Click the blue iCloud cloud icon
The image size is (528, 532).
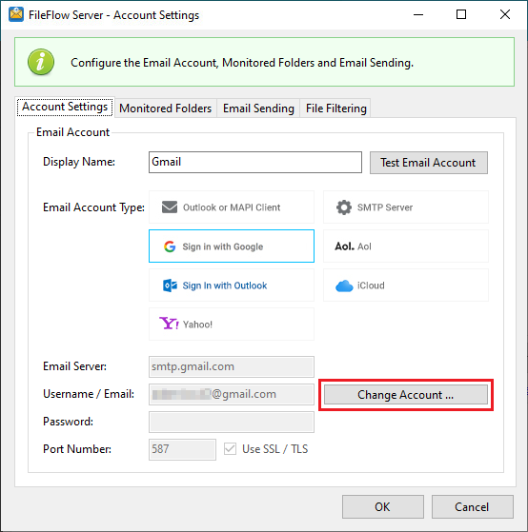point(344,286)
